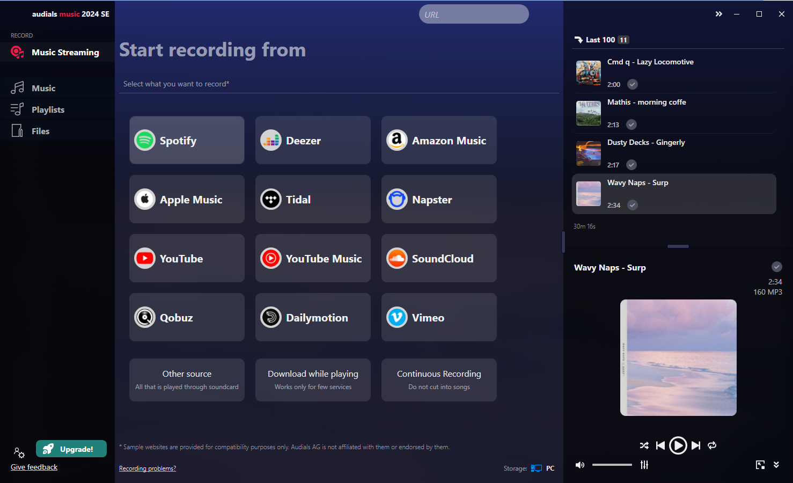
Task: Select Spotify as recording source
Action: click(x=187, y=140)
